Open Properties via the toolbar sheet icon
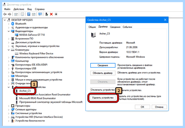 (22, 14)
